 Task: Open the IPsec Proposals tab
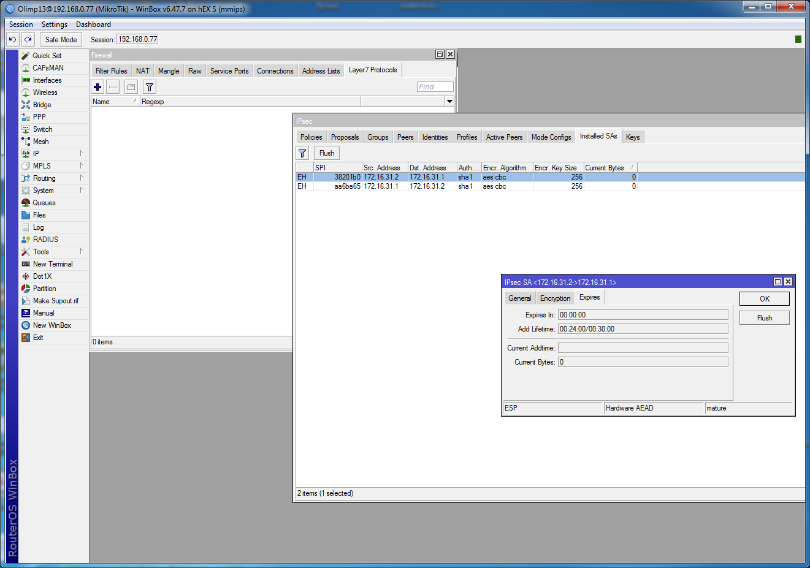coord(345,137)
